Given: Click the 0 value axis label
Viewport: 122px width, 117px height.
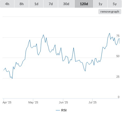Looking at the screenshot, I should pyautogui.click(x=119, y=97).
